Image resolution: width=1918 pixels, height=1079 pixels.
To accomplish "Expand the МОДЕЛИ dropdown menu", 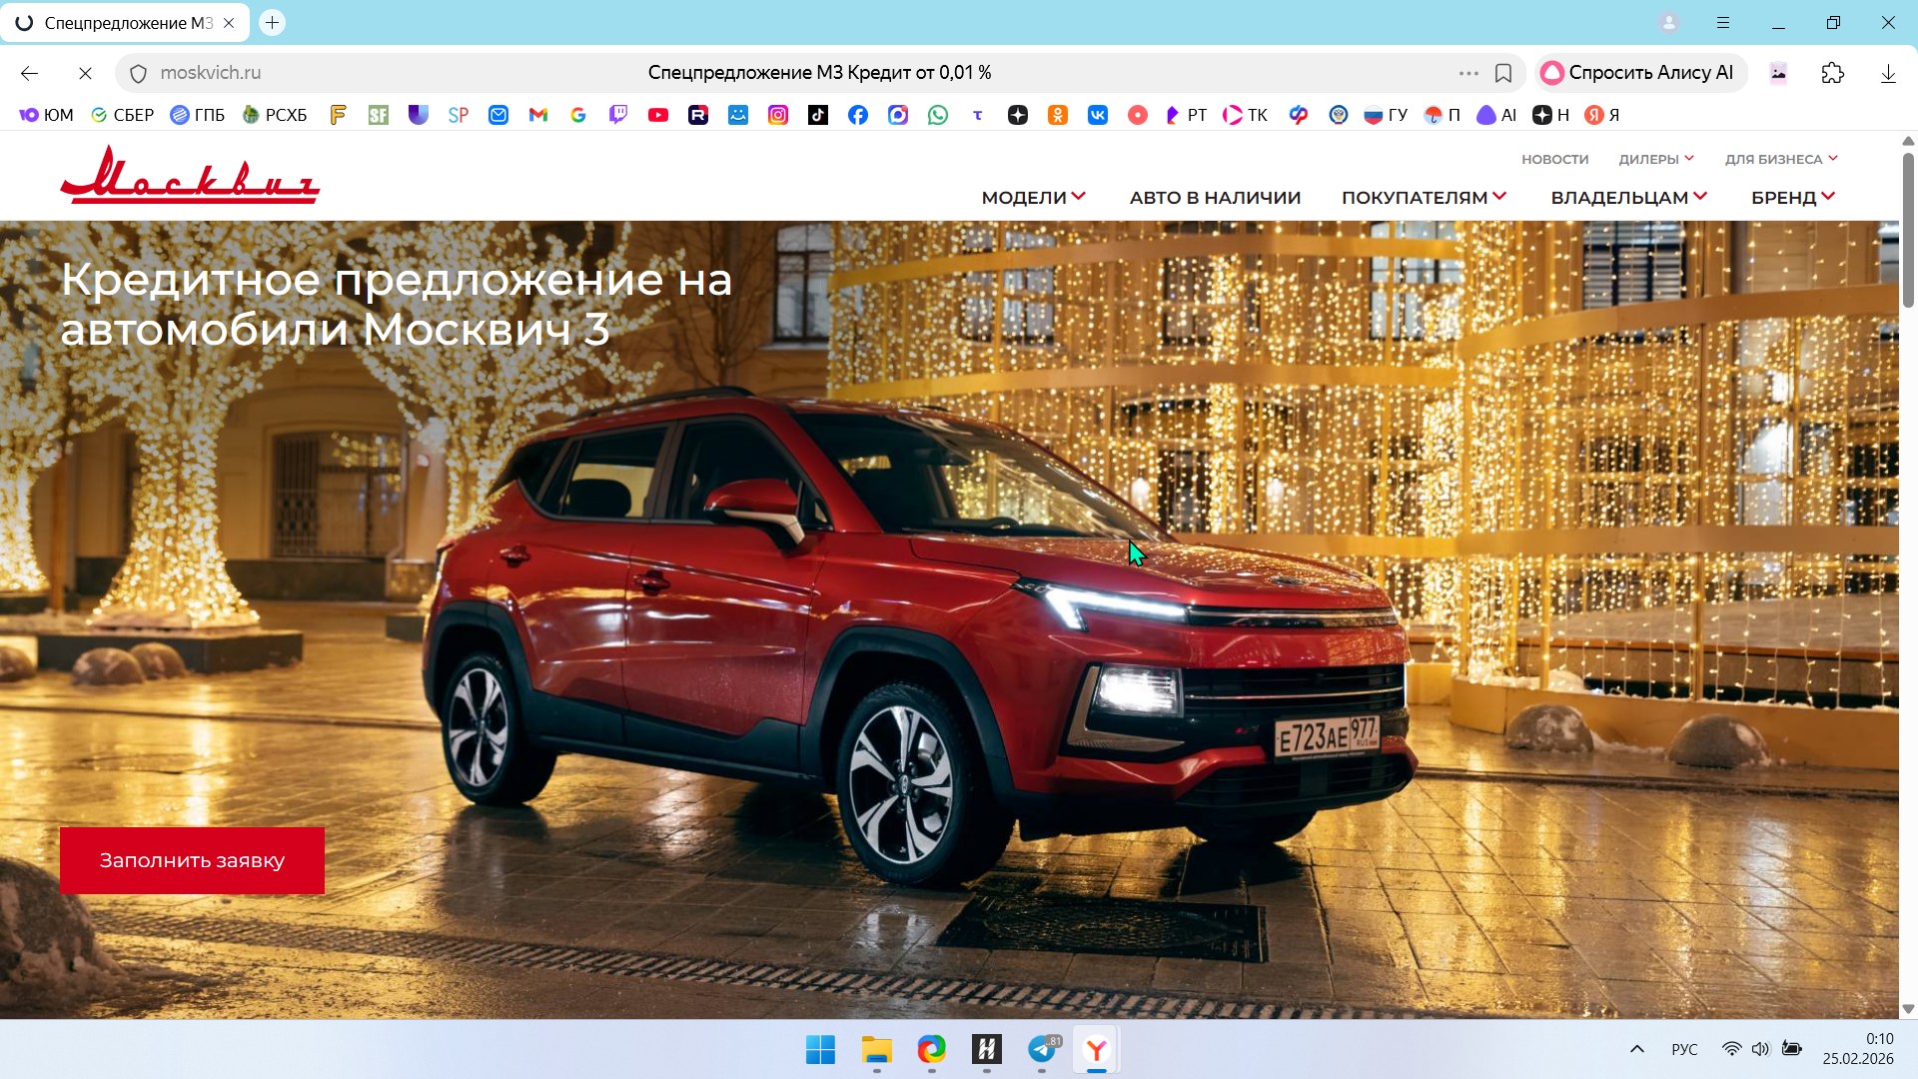I will (x=1033, y=197).
